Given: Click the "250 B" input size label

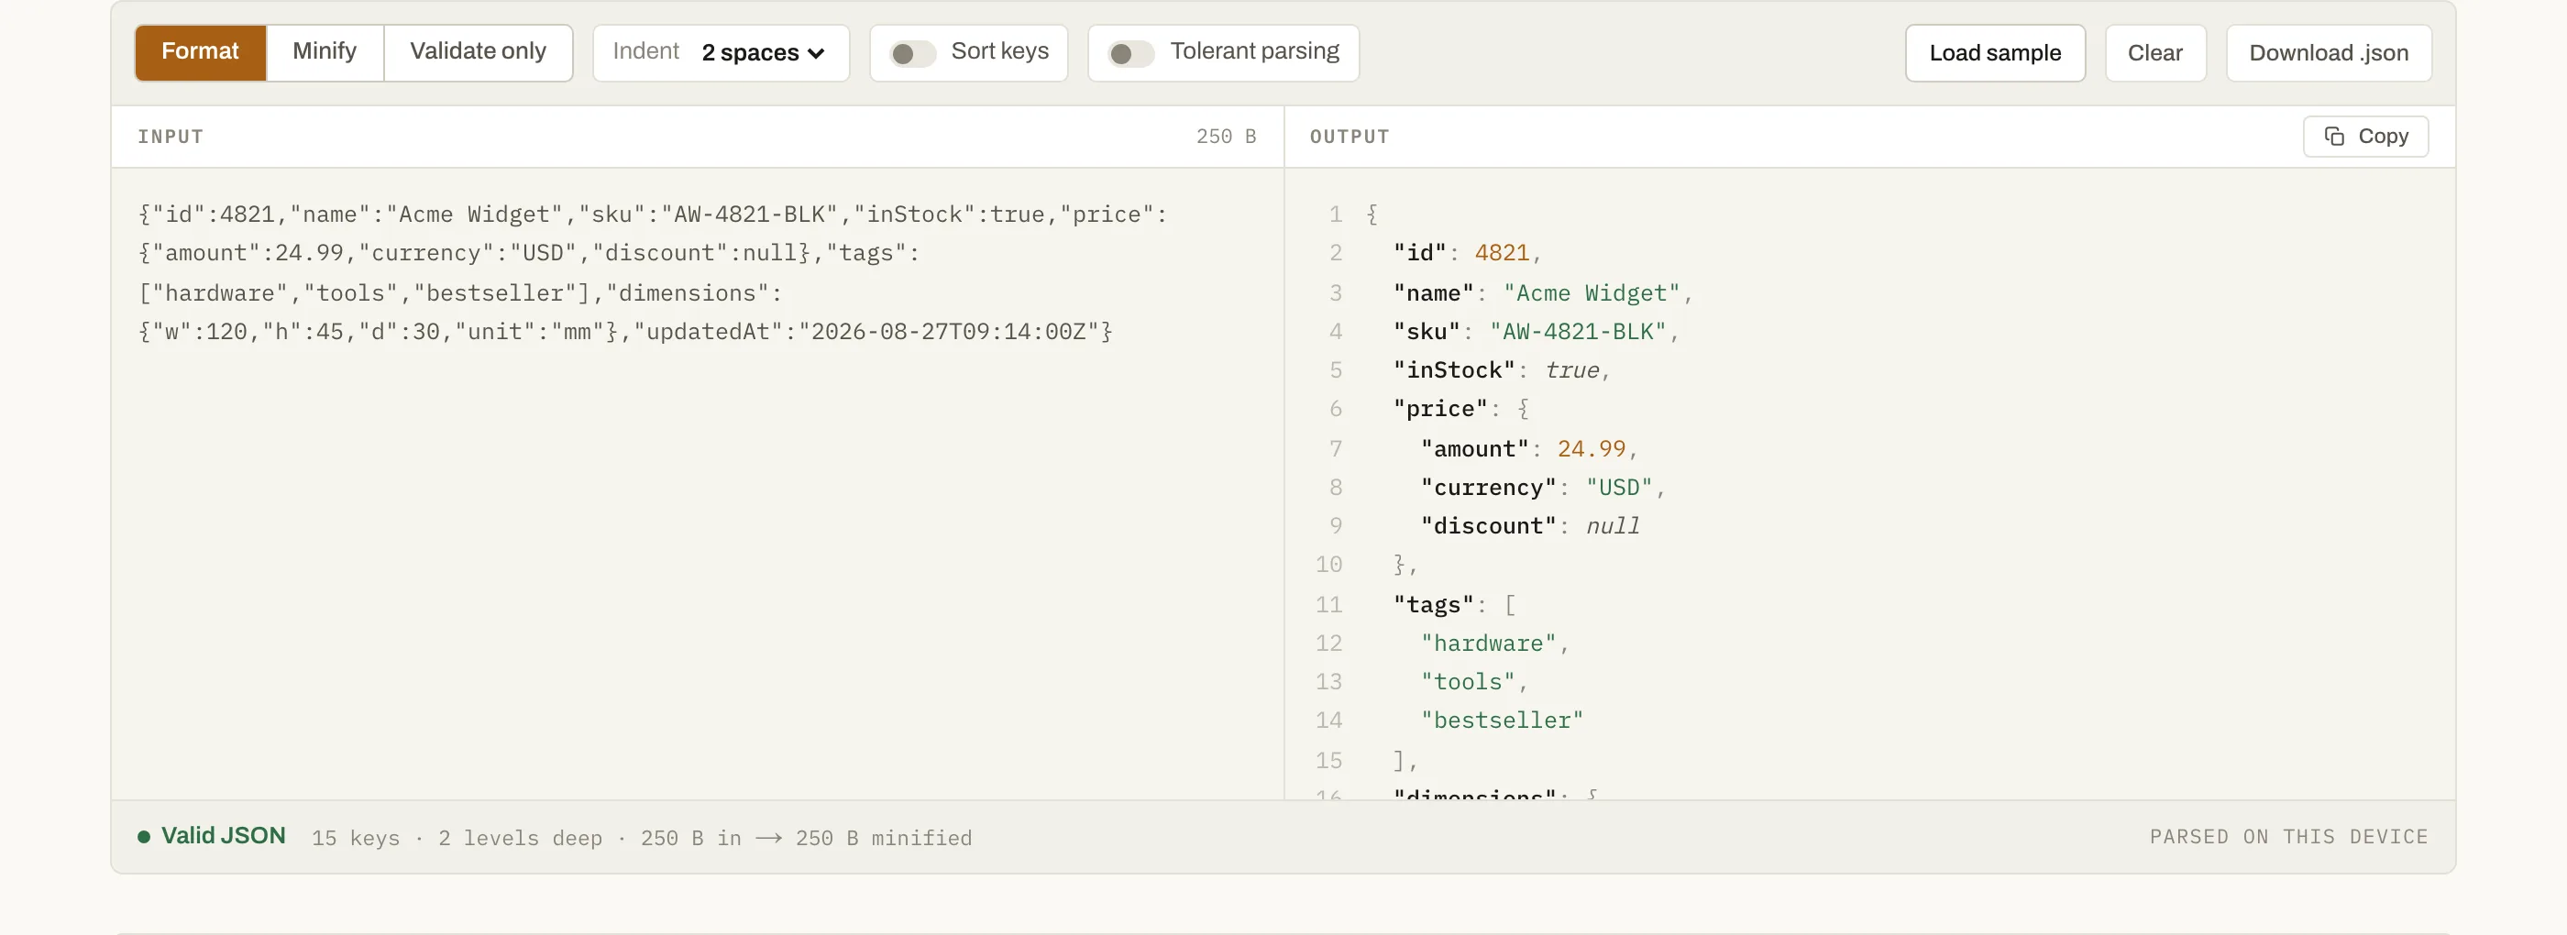Looking at the screenshot, I should coord(1226,137).
